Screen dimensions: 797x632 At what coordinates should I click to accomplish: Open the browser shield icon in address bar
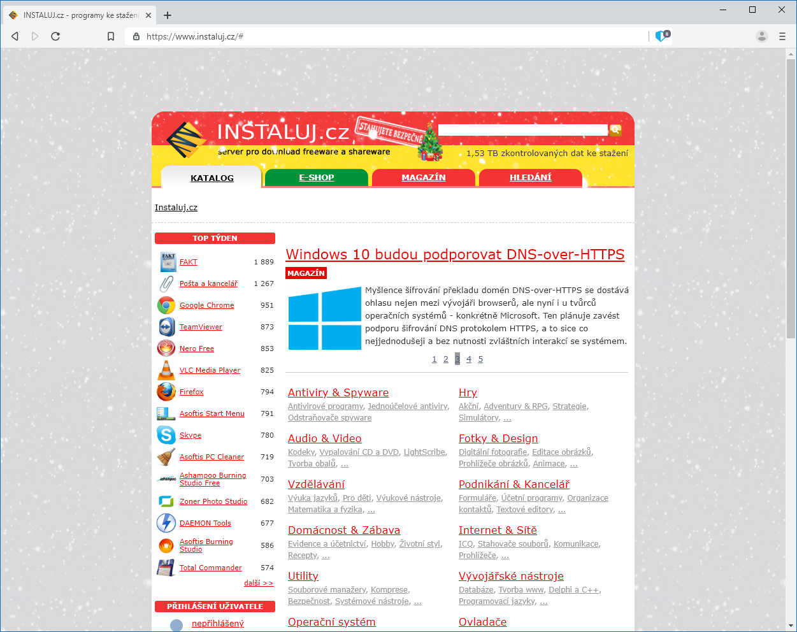pyautogui.click(x=661, y=36)
